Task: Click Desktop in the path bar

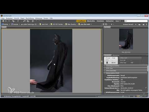Action: [5, 24]
